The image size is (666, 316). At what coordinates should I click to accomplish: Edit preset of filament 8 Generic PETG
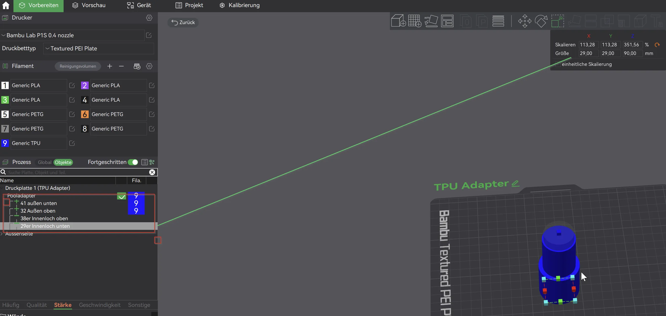tap(152, 129)
